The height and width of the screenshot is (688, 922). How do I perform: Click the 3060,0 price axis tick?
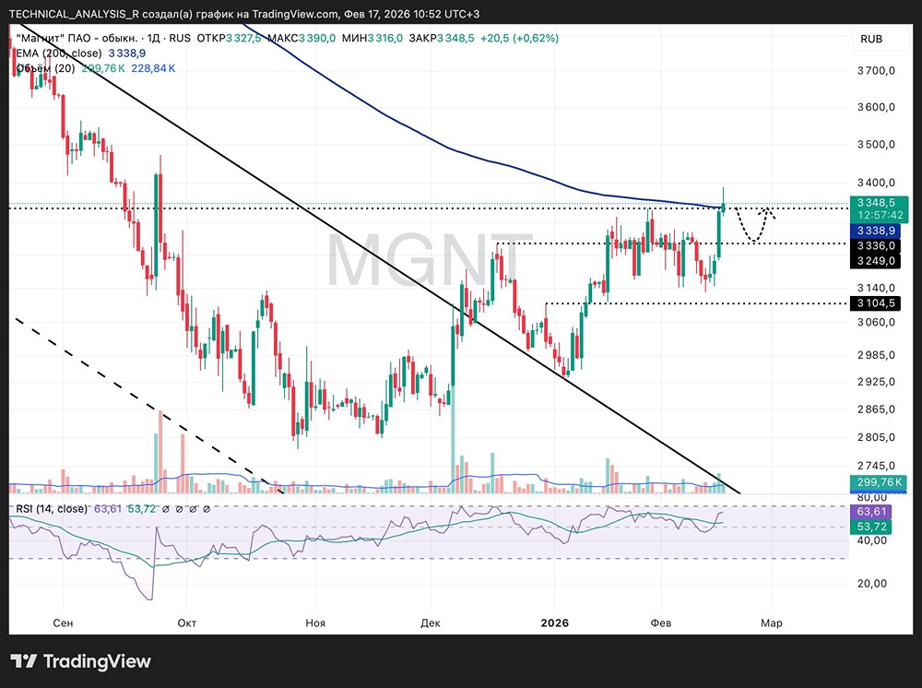(876, 322)
